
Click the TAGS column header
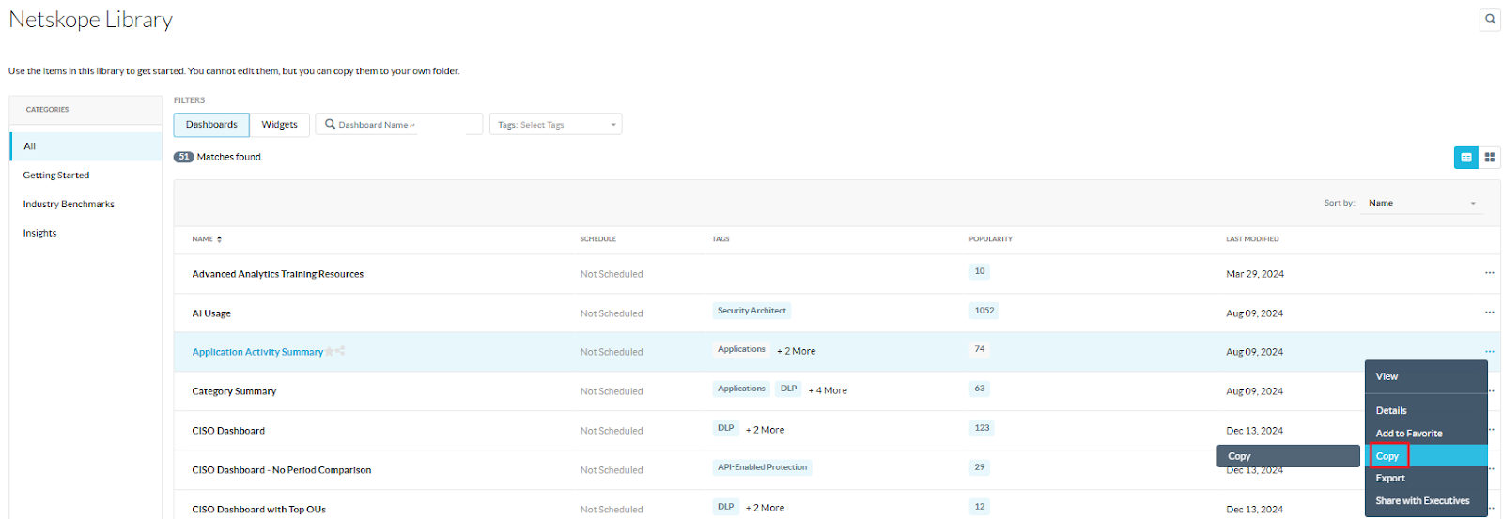[x=721, y=239]
